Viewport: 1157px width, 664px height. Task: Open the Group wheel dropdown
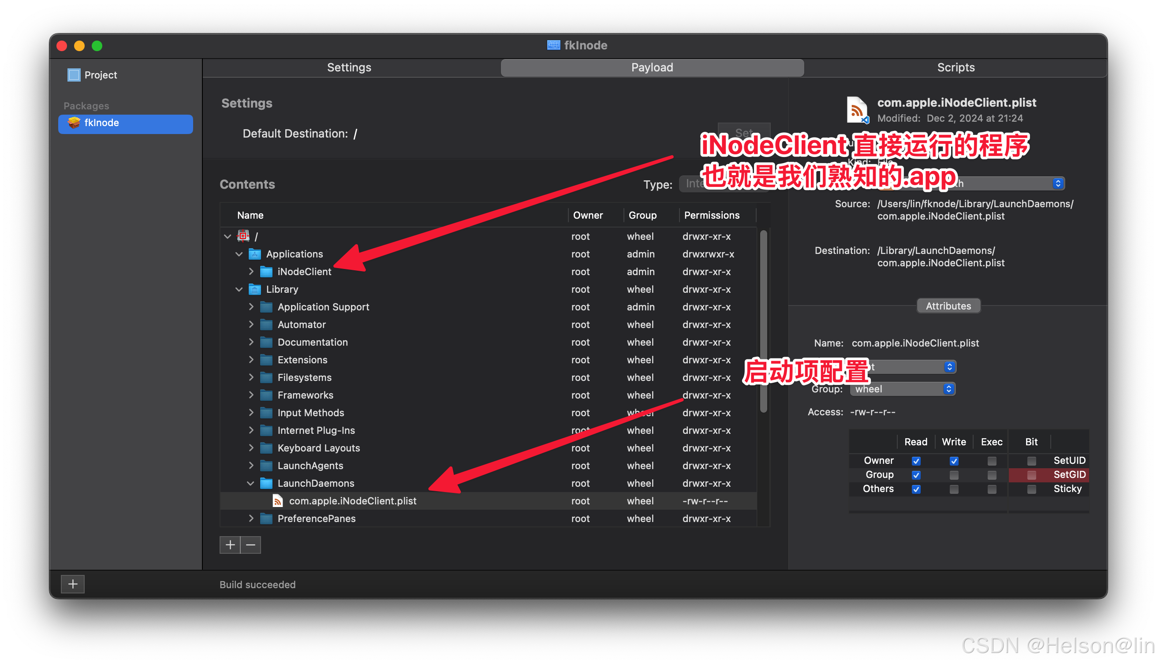click(x=903, y=389)
